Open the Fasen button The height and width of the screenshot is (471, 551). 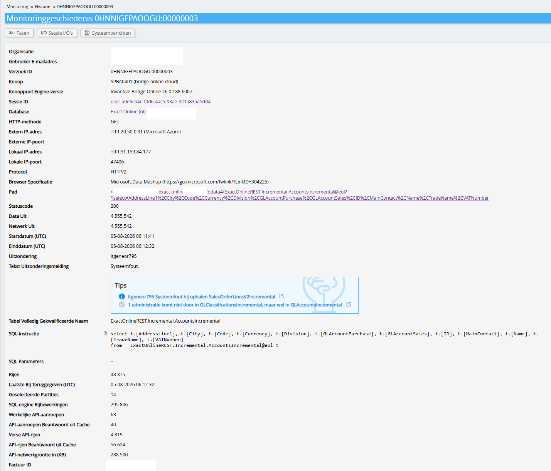[19, 33]
